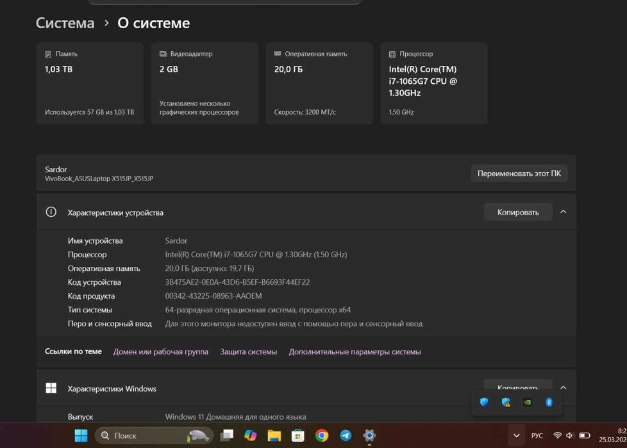This screenshot has width=627, height=448.
Task: Click the Переименовать этот ПК button
Action: click(519, 173)
